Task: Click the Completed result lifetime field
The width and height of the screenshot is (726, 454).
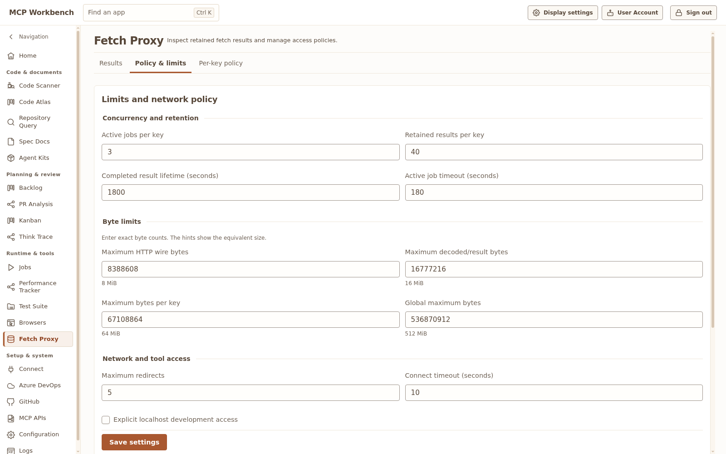Action: (250, 192)
